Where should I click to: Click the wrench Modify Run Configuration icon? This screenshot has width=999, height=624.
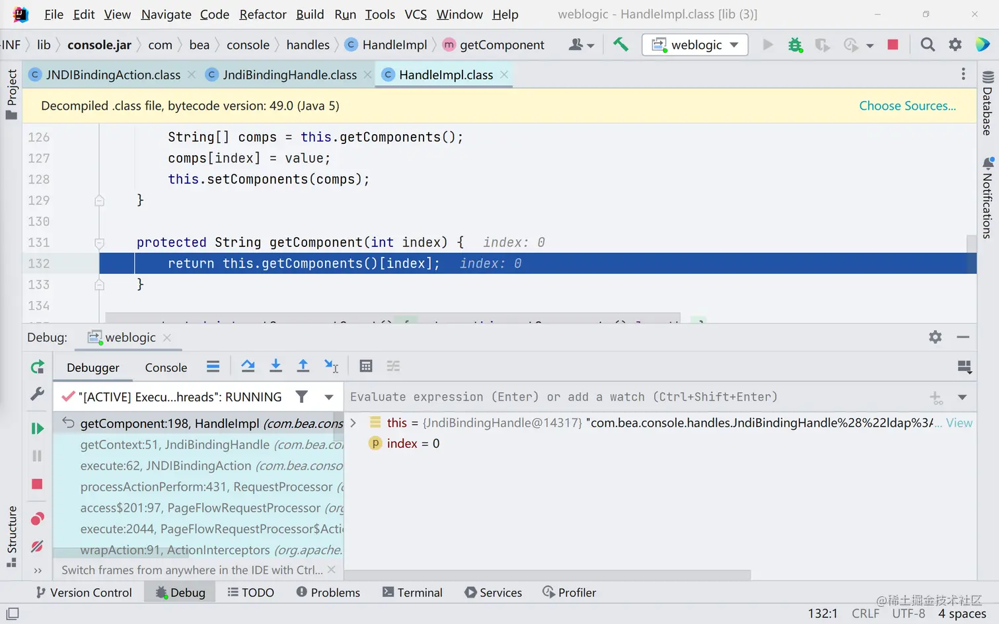[37, 394]
